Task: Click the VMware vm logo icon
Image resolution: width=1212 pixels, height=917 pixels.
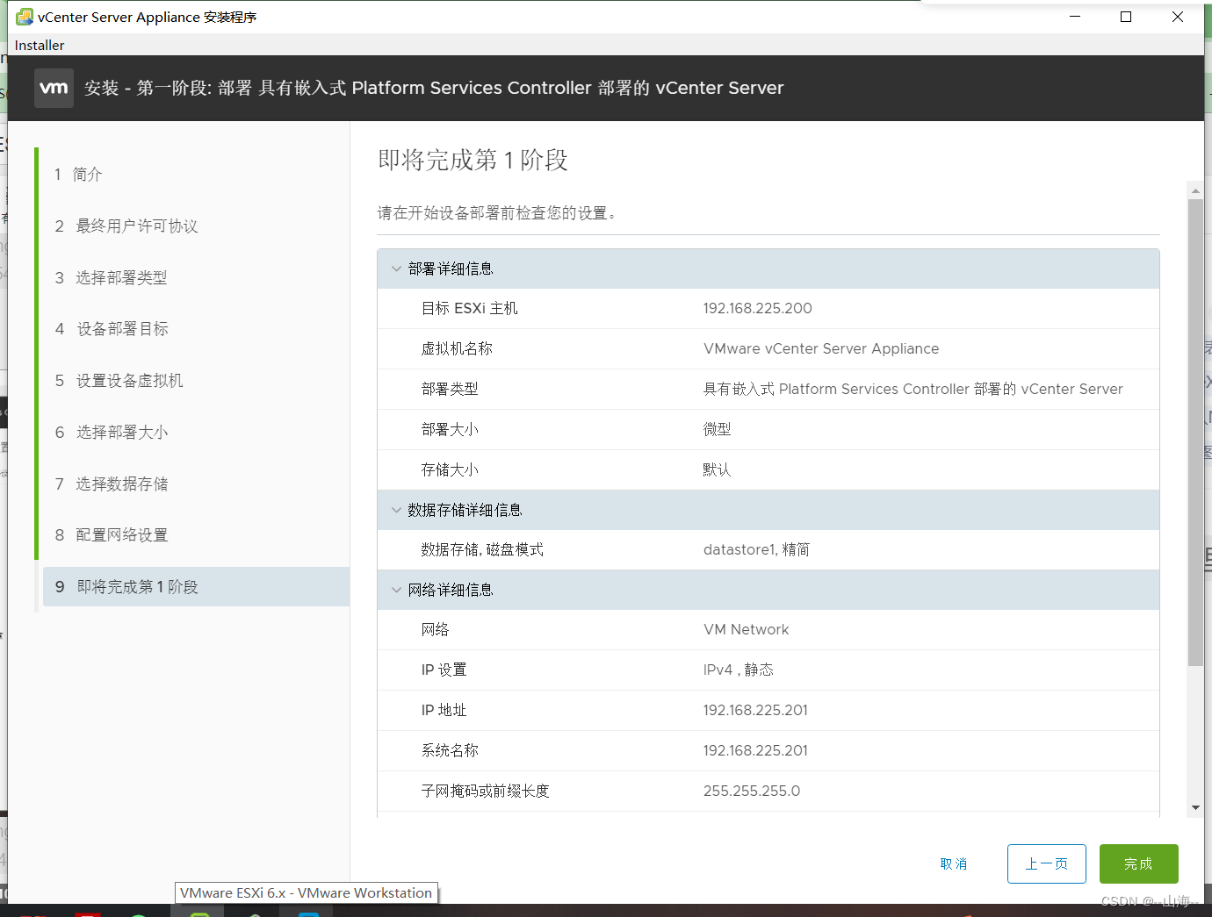Action: (x=54, y=88)
